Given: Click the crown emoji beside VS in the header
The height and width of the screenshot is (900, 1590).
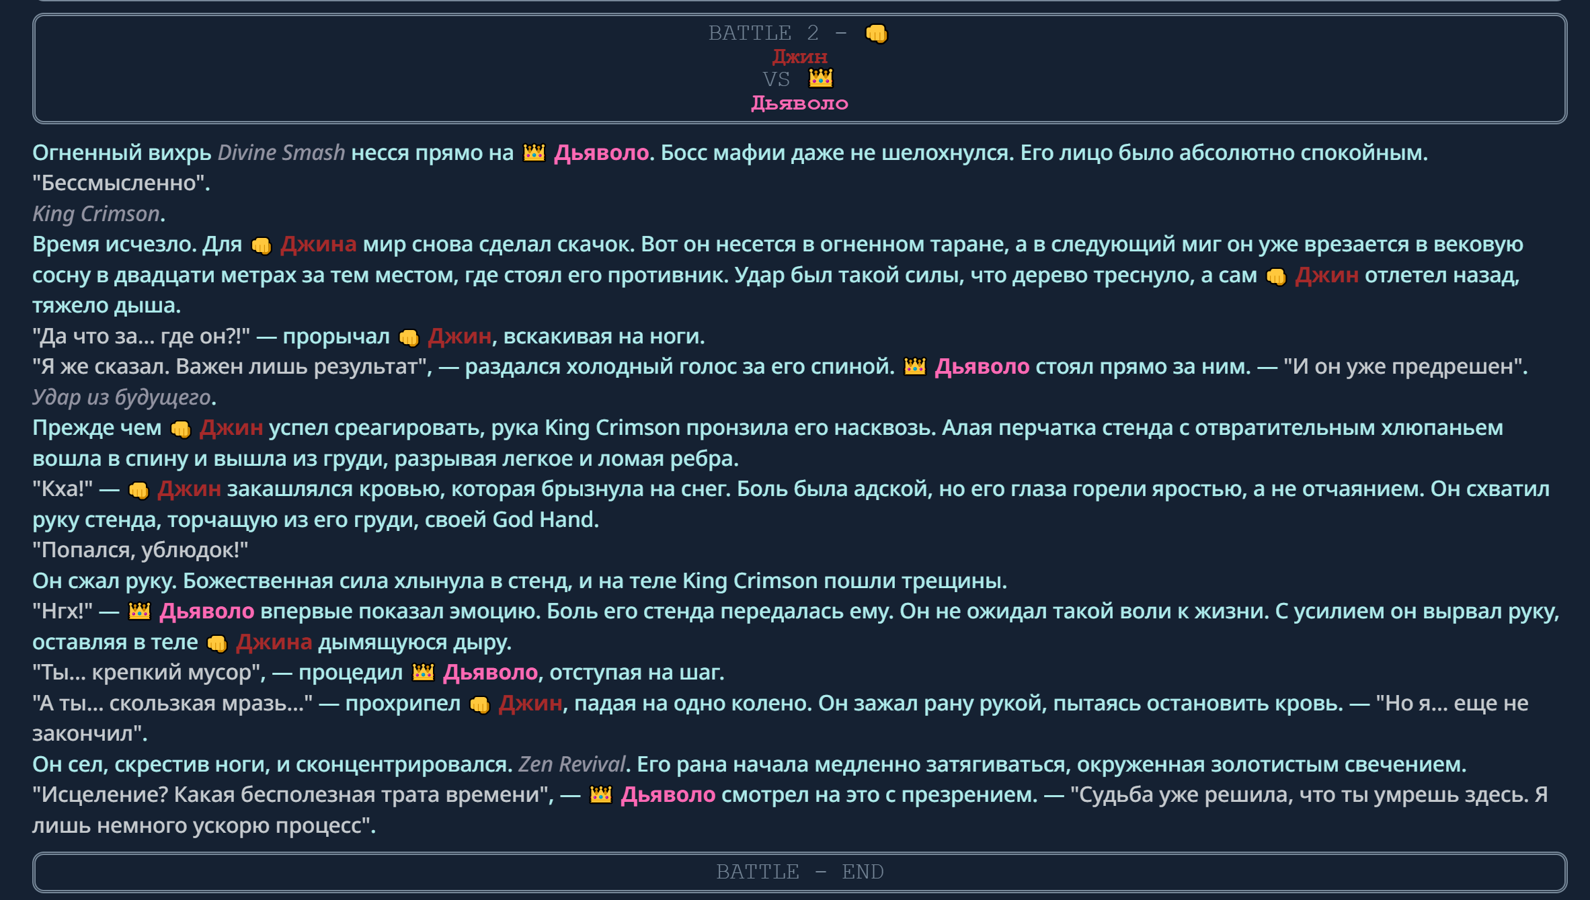Looking at the screenshot, I should (820, 79).
